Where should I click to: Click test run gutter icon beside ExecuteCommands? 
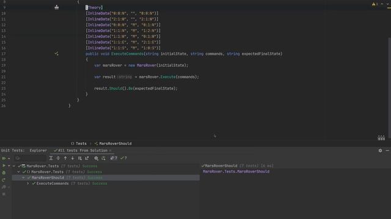57,54
